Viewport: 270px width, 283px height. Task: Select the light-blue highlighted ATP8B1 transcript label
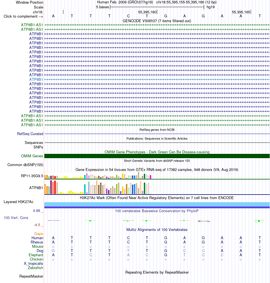[36, 79]
